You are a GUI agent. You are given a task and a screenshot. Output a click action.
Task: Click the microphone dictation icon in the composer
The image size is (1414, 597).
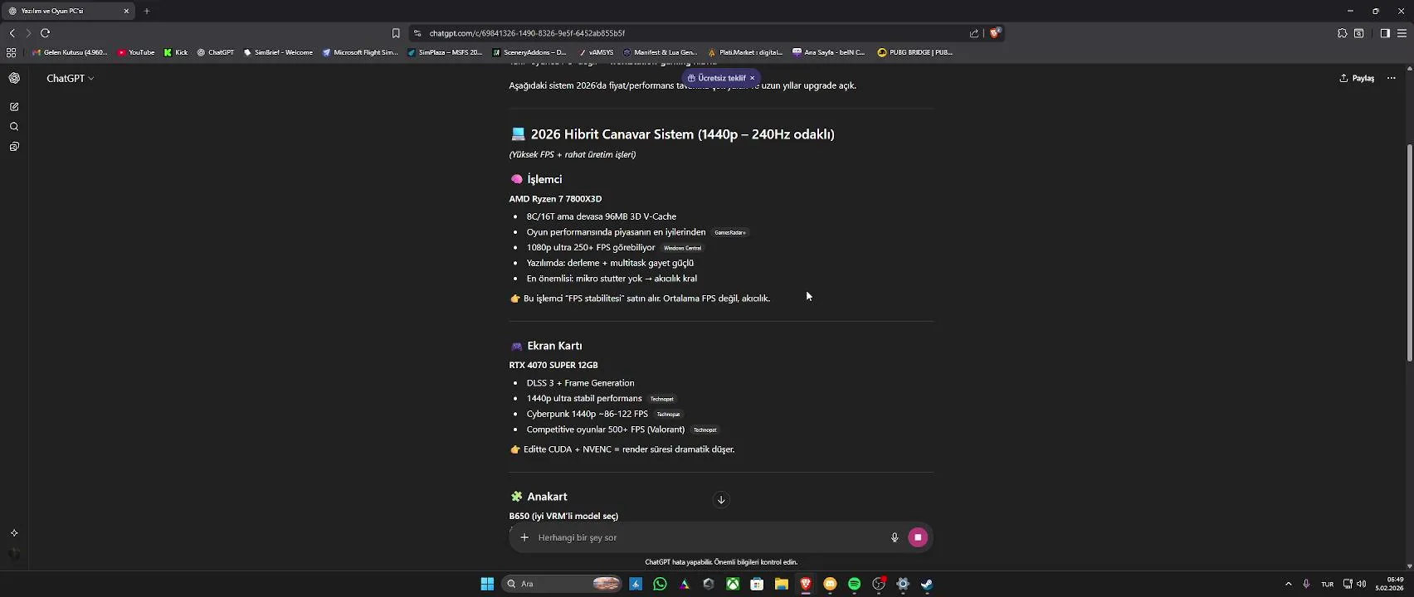coord(895,537)
